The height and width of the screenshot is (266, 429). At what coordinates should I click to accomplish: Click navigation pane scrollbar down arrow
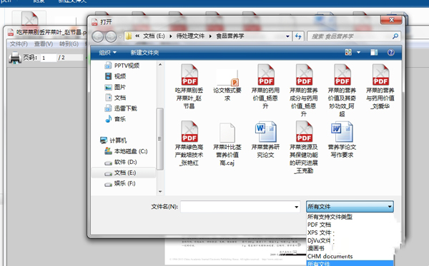[x=160, y=192]
